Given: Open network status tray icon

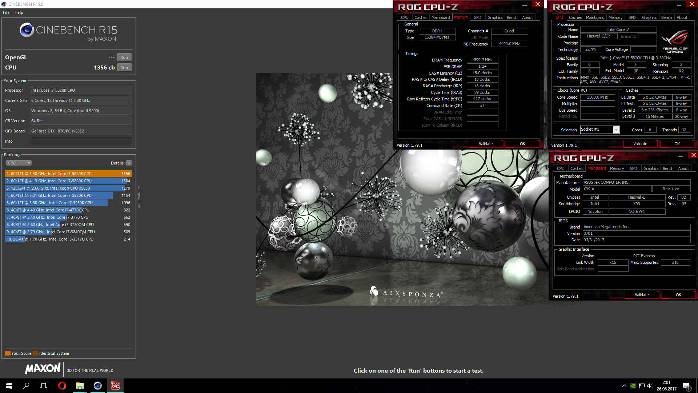Looking at the screenshot, I should click(642, 386).
